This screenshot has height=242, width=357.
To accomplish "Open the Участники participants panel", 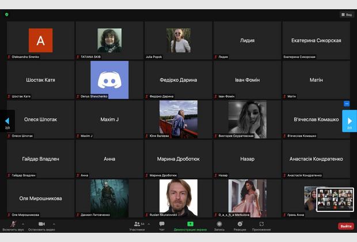I will point(137,225).
